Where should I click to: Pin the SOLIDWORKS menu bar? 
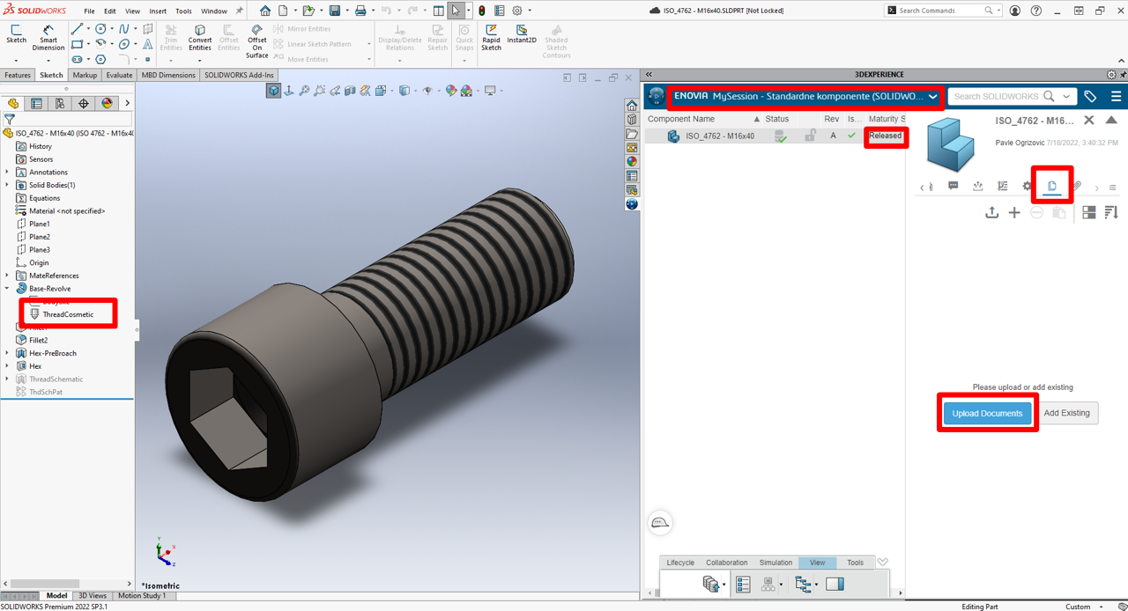(x=239, y=11)
